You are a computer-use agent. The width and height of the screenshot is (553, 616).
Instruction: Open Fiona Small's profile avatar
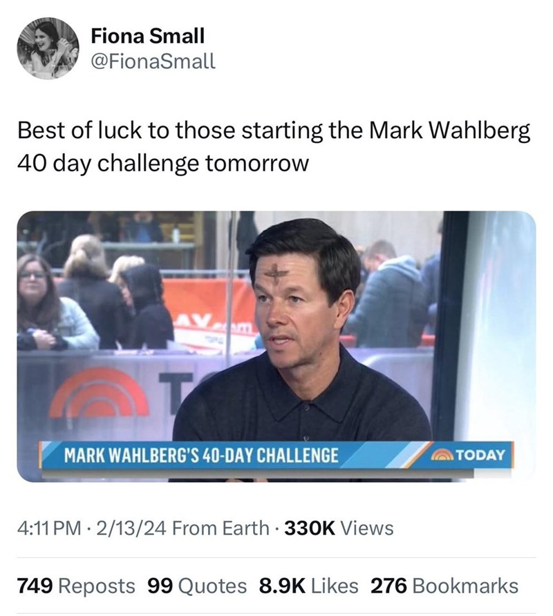click(x=48, y=48)
